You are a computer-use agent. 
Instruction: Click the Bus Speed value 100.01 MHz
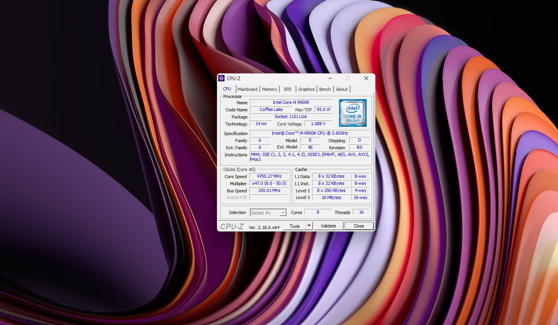coord(270,190)
